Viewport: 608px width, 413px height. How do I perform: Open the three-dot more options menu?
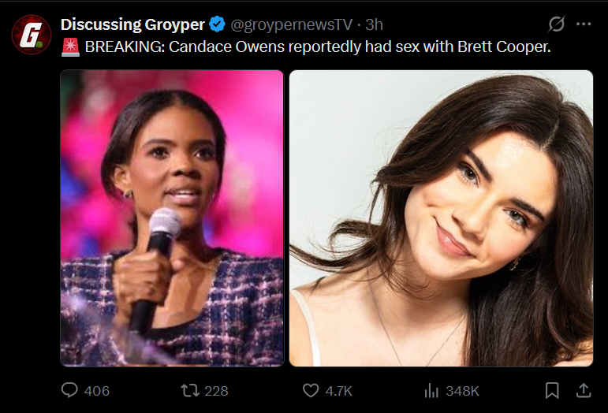click(x=584, y=24)
